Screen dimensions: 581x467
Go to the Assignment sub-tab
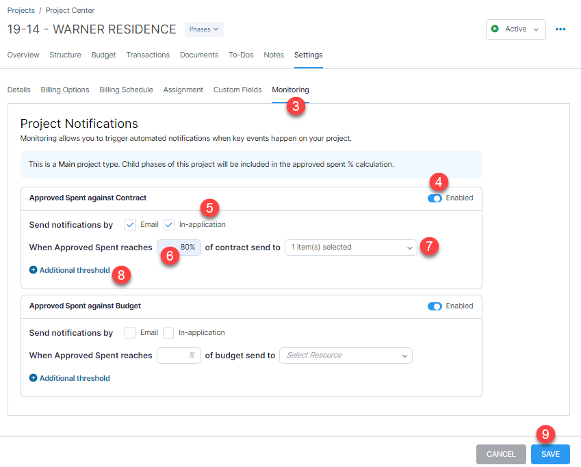183,90
